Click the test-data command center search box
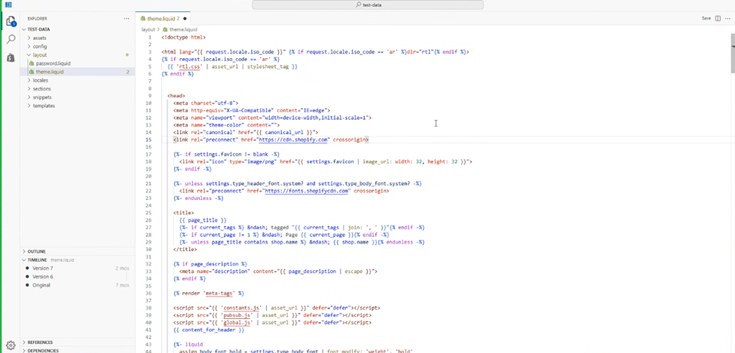735x353 pixels. [x=368, y=5]
